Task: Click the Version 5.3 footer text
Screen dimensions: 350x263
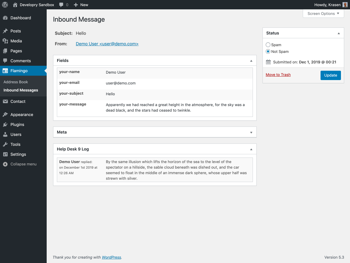Action: pyautogui.click(x=334, y=257)
